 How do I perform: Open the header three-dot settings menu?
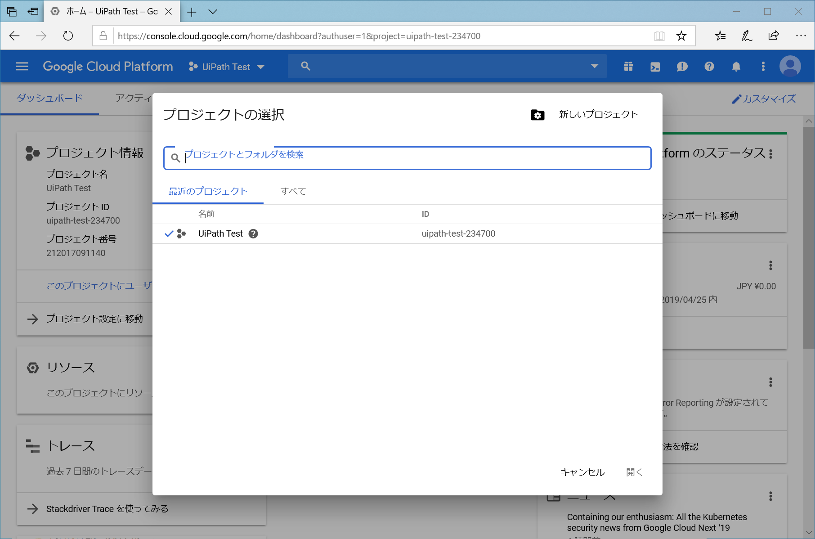pyautogui.click(x=763, y=67)
